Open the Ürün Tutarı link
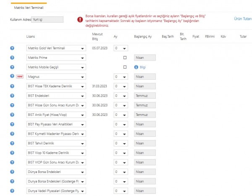Viewport: 252px width, 196px height. point(243,19)
